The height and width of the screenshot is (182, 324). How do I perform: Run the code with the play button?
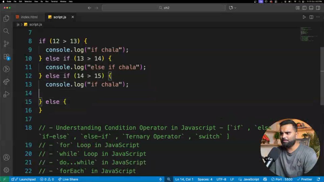(304, 17)
